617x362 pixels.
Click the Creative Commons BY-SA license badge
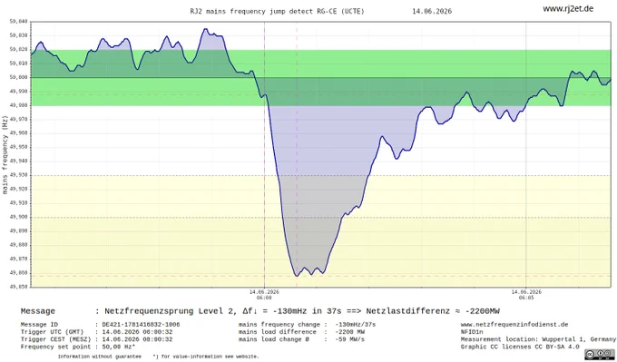[600, 354]
